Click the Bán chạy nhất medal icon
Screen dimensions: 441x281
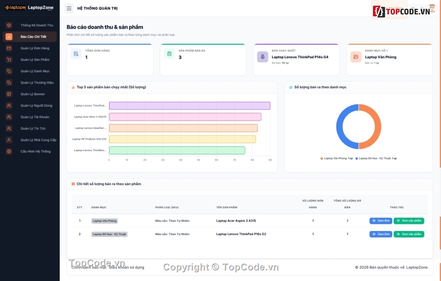click(x=263, y=57)
